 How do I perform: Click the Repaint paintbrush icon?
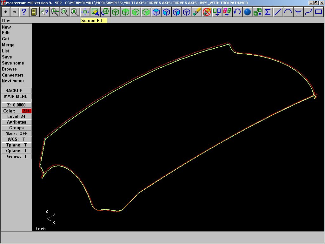coord(95,12)
